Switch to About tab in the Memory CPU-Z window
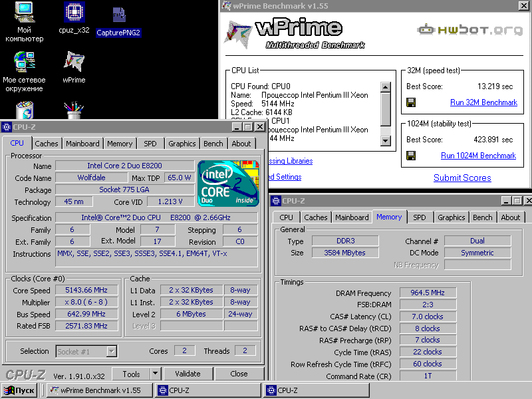532x399 pixels. [x=510, y=217]
